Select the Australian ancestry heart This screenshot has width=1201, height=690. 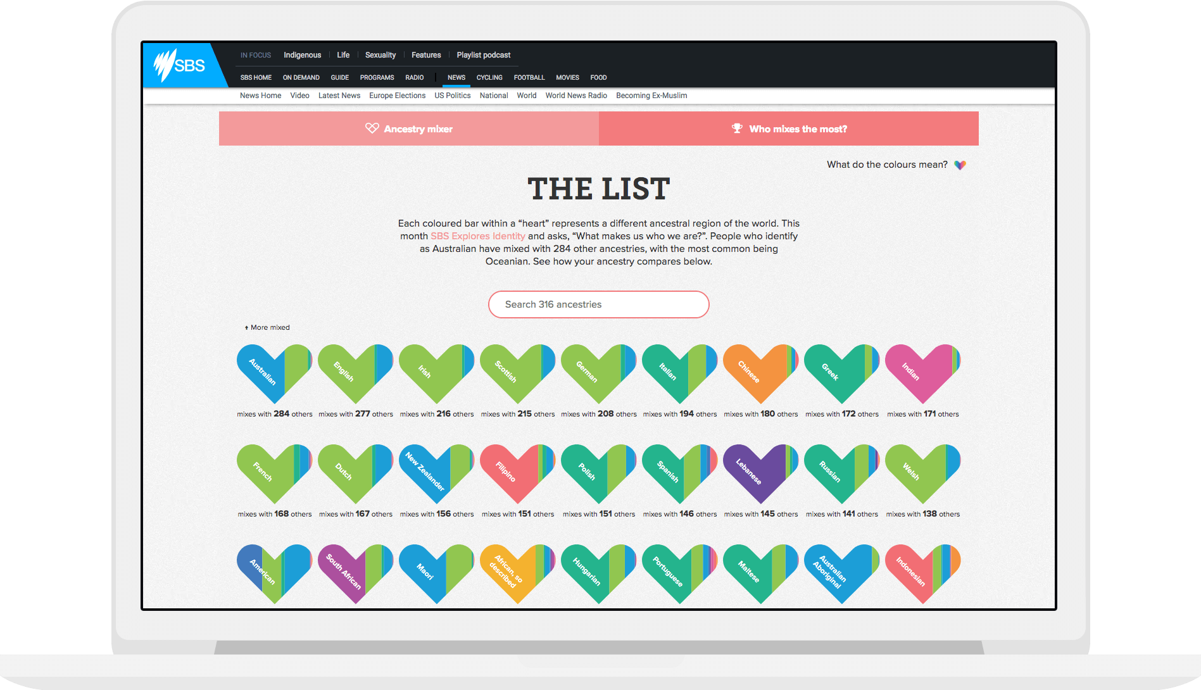[x=274, y=373]
